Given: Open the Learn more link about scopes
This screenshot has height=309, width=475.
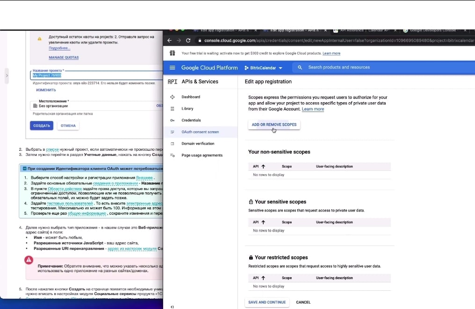Looking at the screenshot, I should pos(312,109).
